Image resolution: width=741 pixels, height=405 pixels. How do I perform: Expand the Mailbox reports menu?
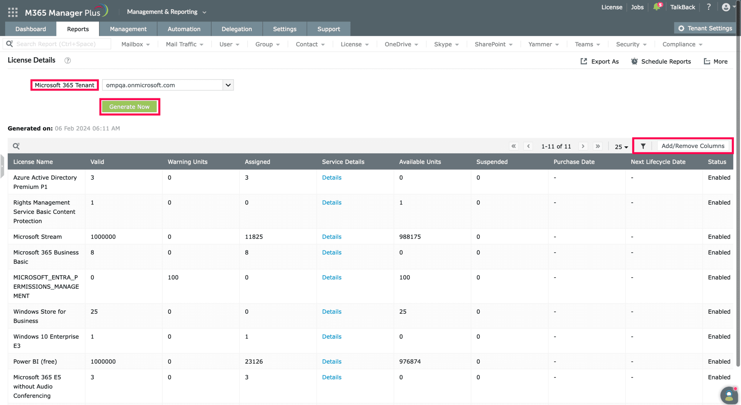[x=136, y=44]
